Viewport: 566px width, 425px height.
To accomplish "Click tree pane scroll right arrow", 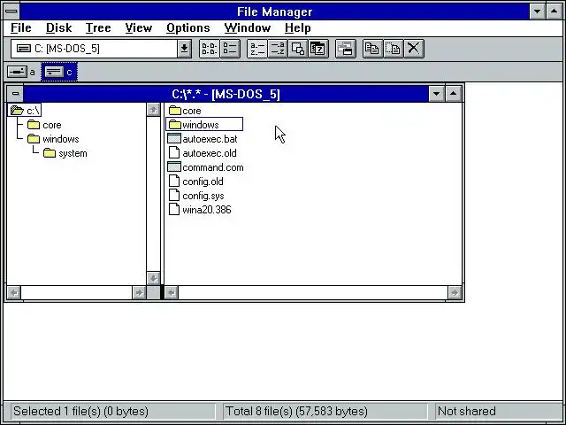I will [139, 292].
